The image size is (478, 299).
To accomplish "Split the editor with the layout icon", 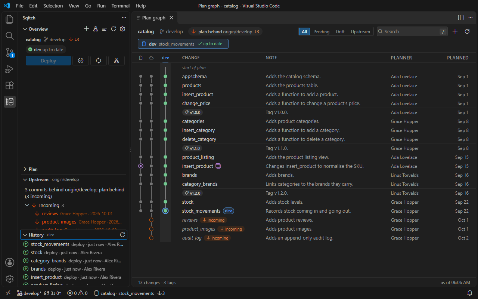I will [461, 18].
